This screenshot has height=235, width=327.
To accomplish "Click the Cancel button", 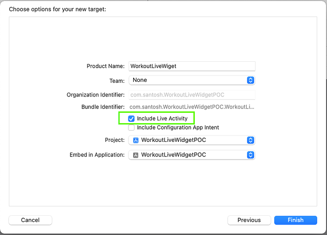I will click(x=30, y=220).
